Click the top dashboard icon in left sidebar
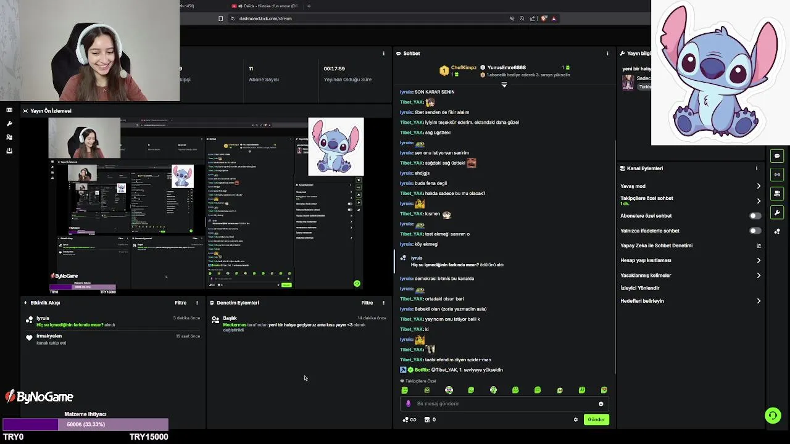The width and height of the screenshot is (790, 444). [9, 110]
